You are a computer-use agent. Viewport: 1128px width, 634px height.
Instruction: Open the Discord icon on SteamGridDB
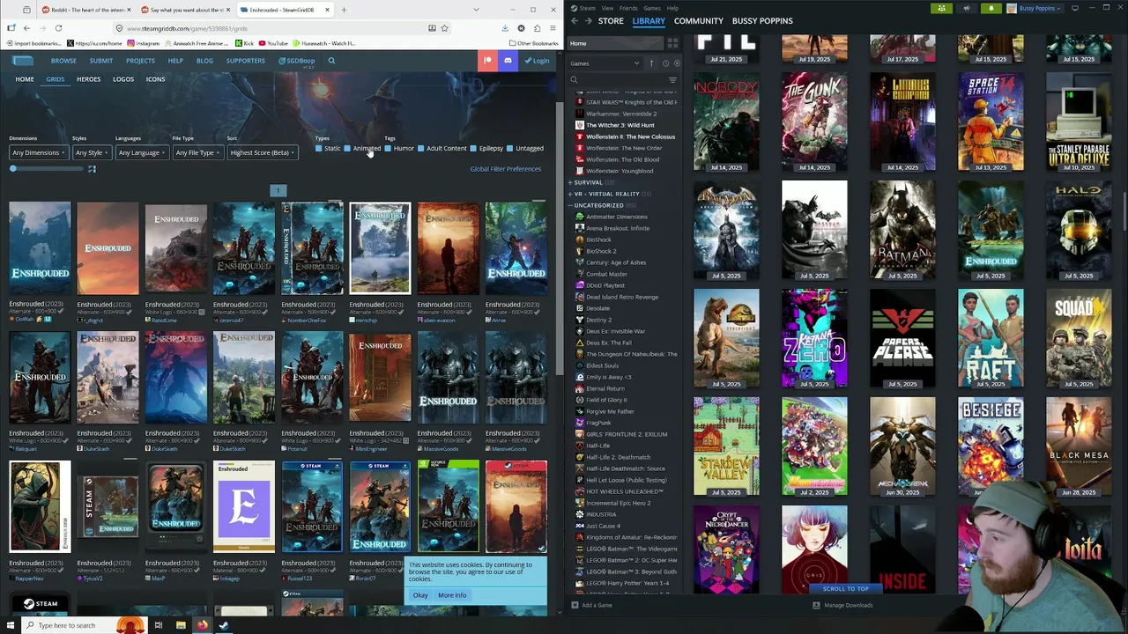[x=508, y=60]
